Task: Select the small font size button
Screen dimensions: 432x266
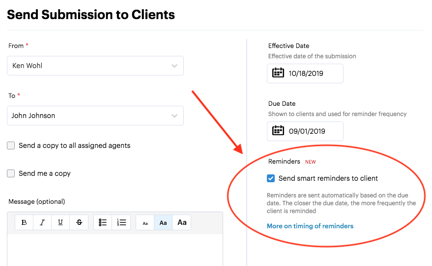Action: click(145, 223)
